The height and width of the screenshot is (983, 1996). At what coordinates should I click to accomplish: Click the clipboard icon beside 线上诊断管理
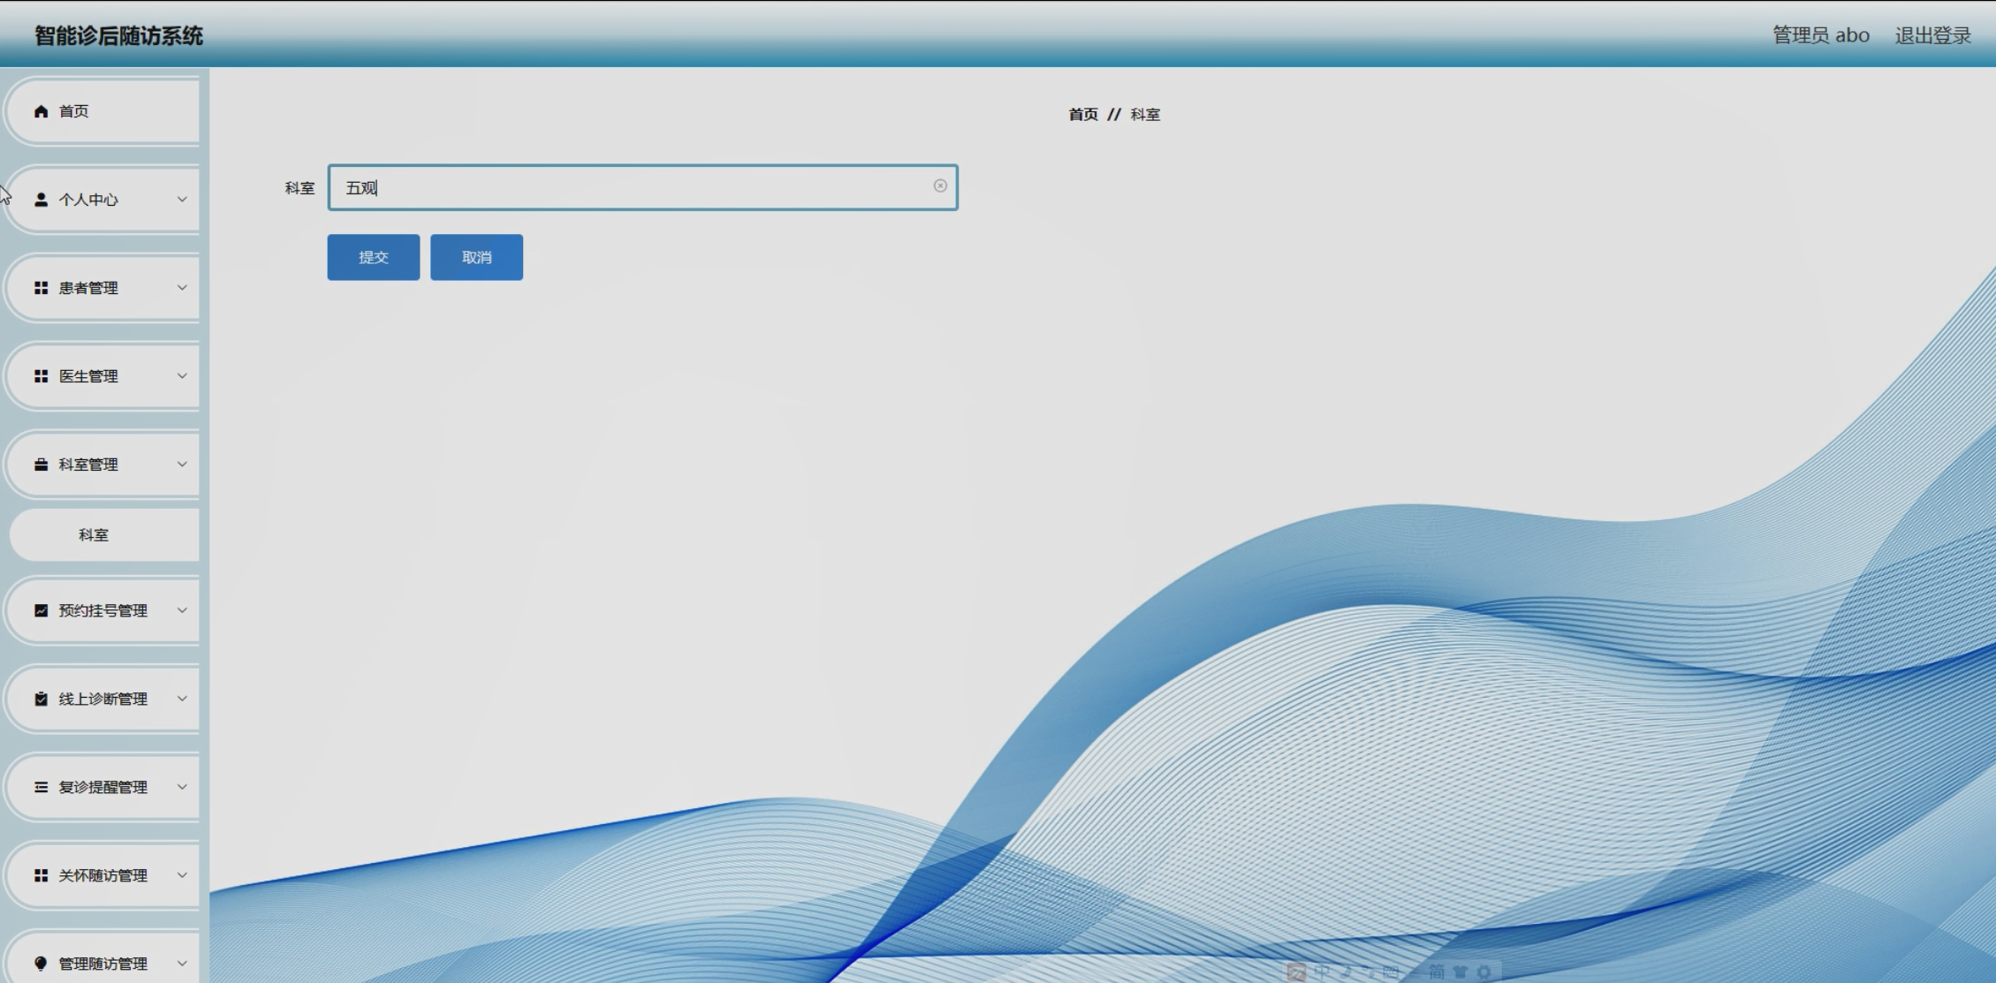41,699
